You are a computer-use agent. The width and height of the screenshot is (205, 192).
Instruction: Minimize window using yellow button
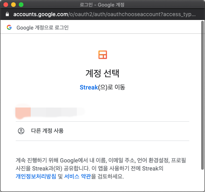(13, 5)
